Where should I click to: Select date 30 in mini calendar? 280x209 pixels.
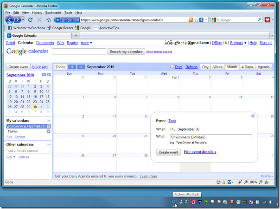tap(35, 107)
